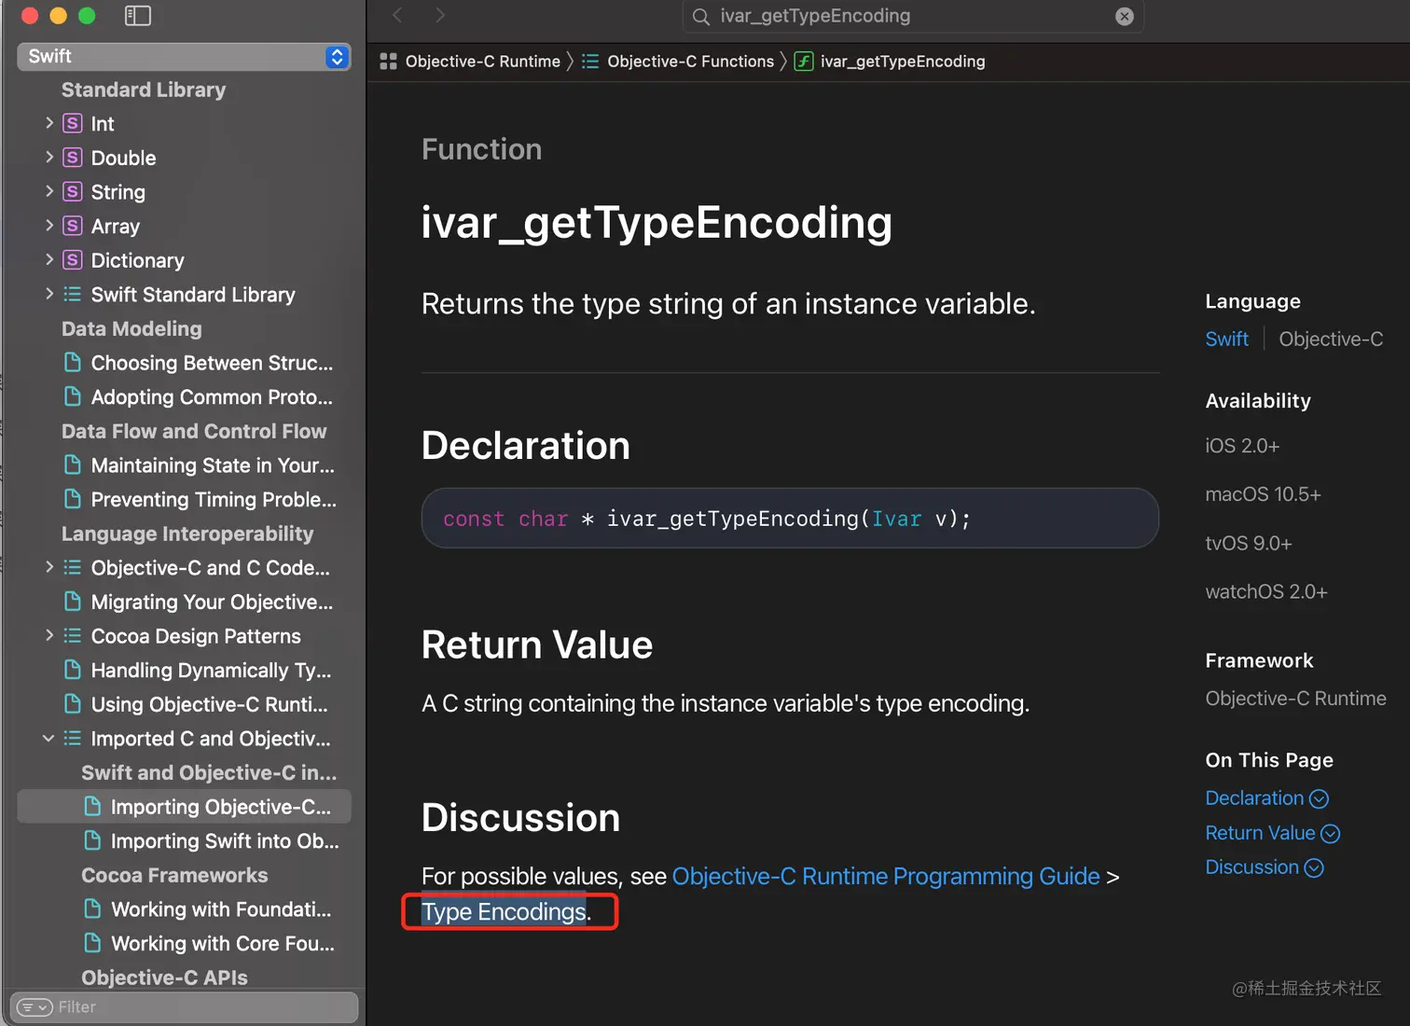Go forward with the right navigation arrow

[x=440, y=15]
